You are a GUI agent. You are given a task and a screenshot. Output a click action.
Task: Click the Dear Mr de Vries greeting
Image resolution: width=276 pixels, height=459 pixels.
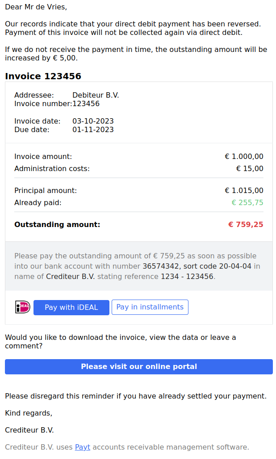point(36,7)
